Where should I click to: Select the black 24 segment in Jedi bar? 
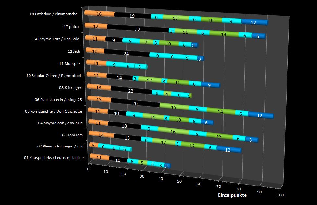point(127,53)
